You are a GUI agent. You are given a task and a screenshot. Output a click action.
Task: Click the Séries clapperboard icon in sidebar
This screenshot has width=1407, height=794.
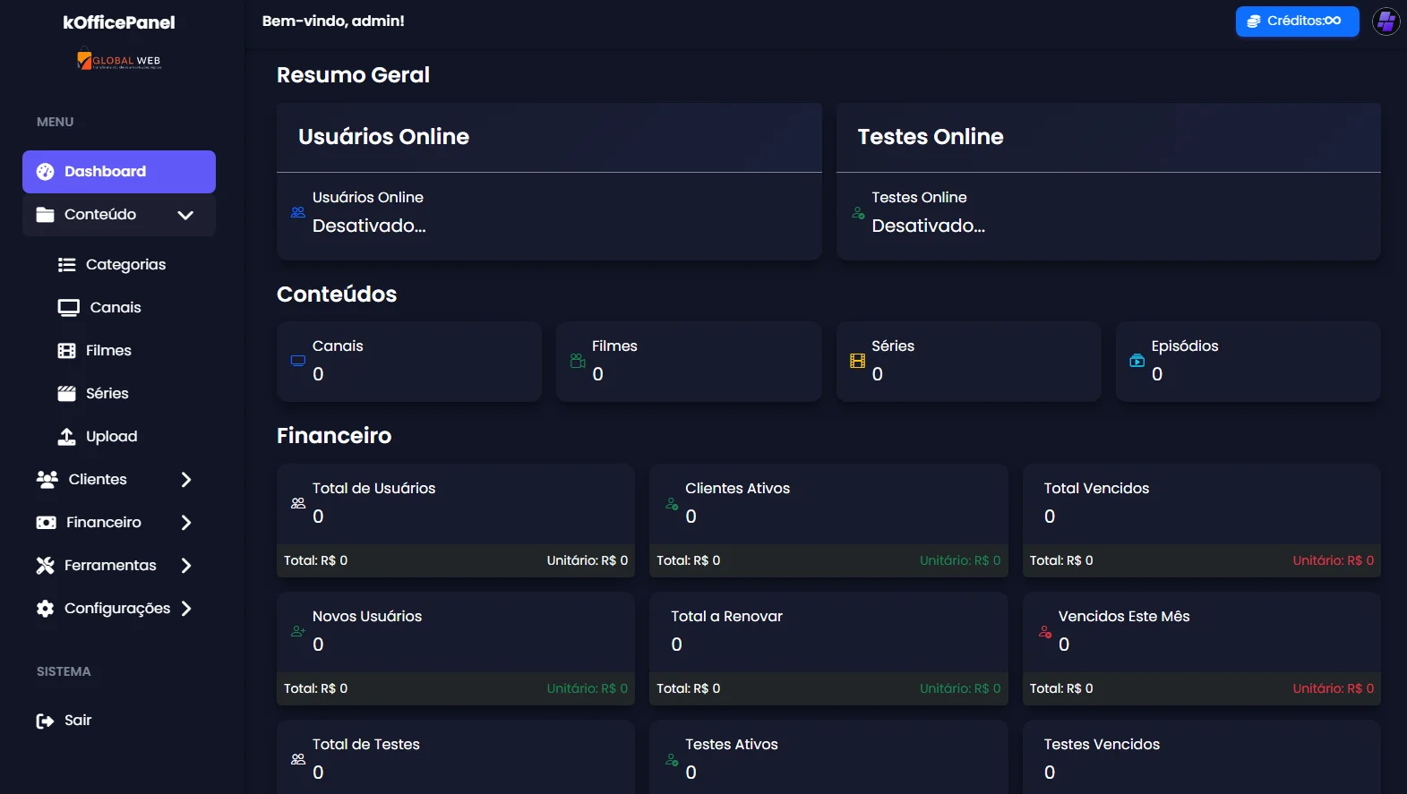click(66, 394)
